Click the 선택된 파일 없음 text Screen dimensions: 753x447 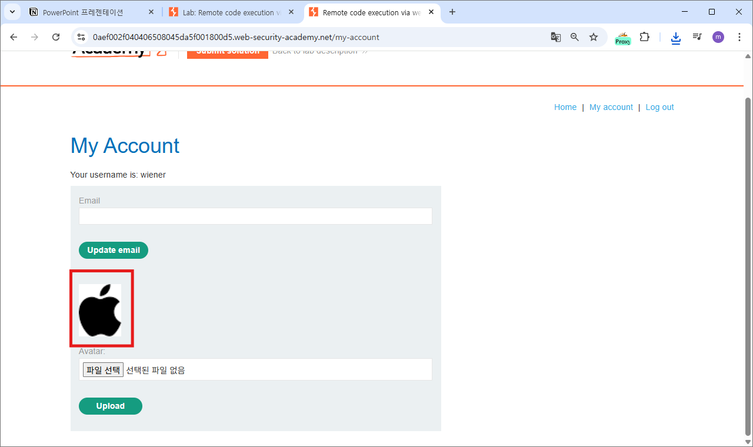click(155, 370)
